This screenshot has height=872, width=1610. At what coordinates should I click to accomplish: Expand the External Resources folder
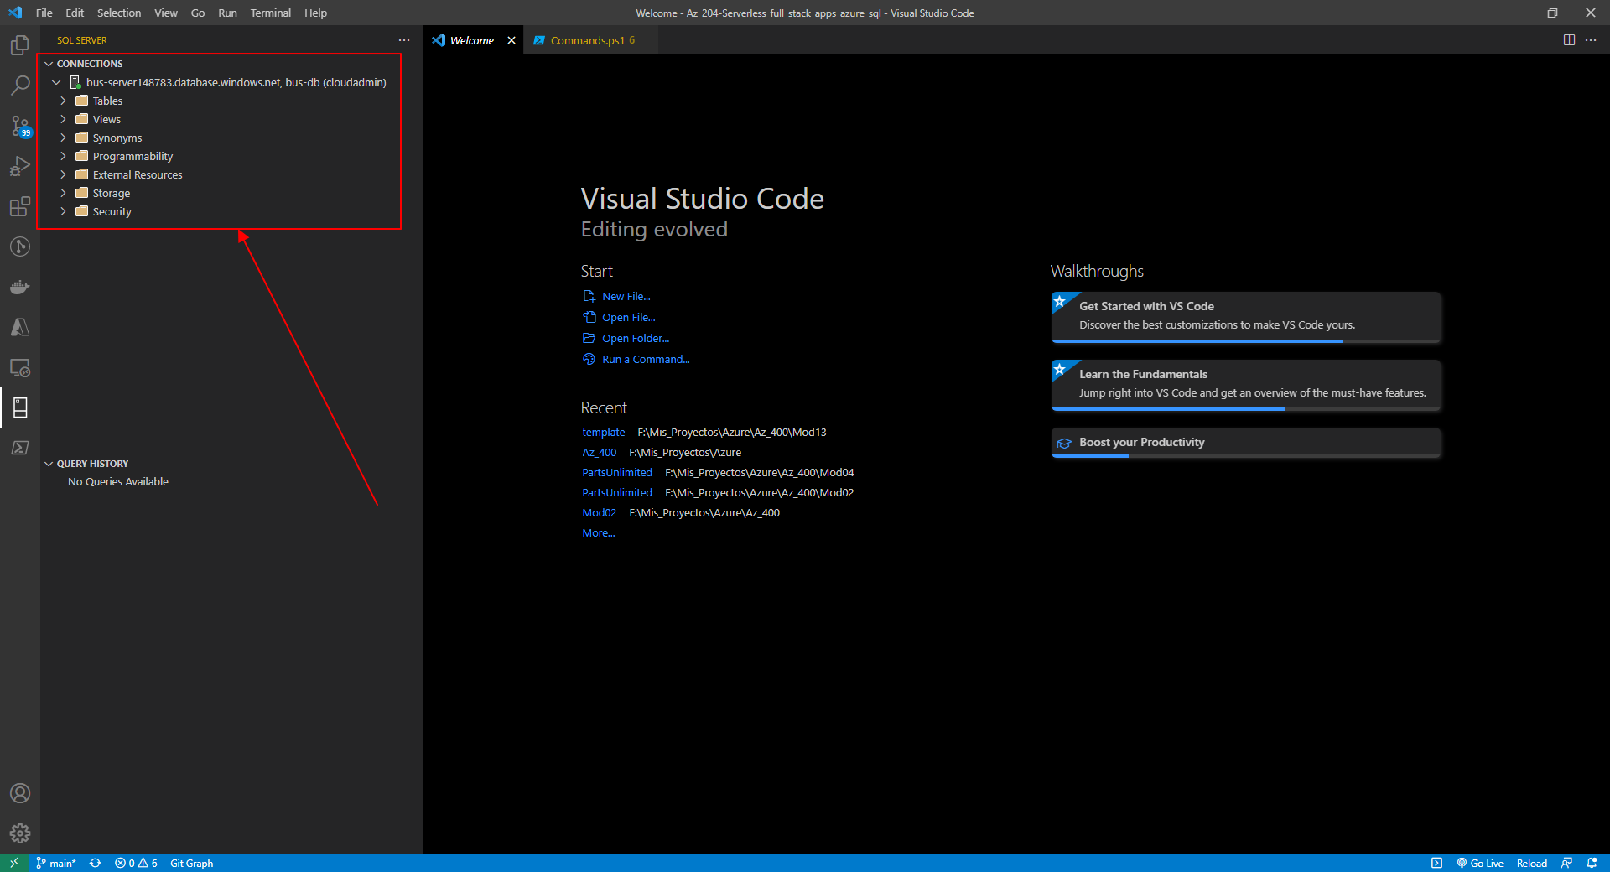click(63, 174)
